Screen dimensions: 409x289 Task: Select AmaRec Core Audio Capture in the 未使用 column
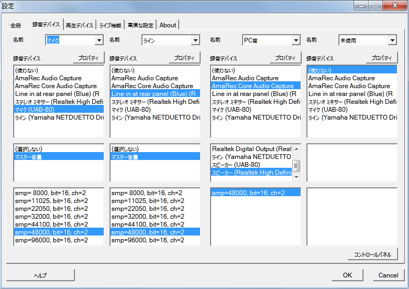click(x=352, y=86)
